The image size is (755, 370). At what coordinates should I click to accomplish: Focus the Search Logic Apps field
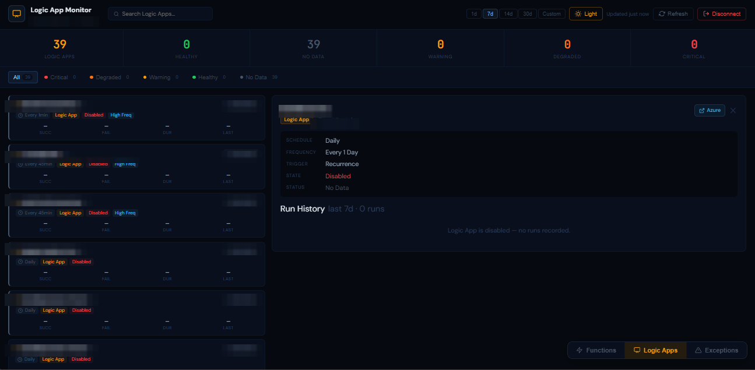coord(160,14)
